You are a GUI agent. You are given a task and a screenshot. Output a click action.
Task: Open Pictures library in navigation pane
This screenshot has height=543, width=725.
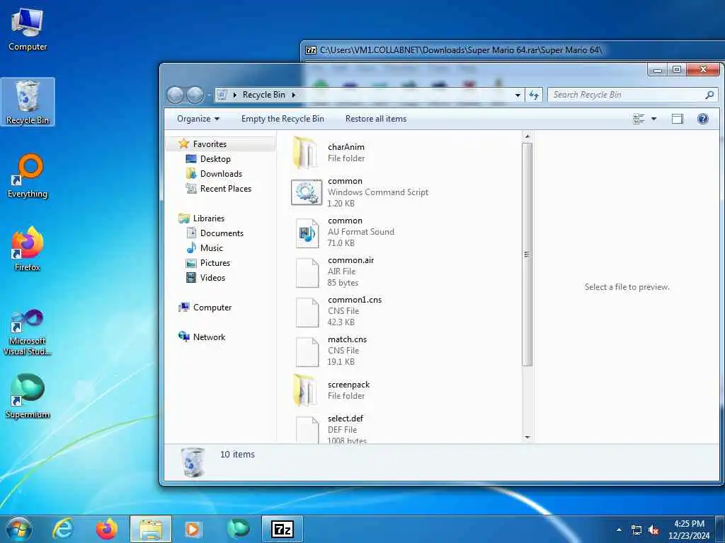[x=215, y=263]
